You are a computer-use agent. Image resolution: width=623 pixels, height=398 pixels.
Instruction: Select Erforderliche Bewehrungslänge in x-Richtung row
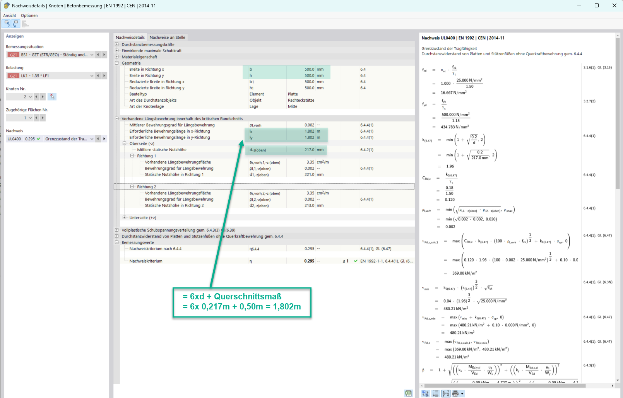267,131
